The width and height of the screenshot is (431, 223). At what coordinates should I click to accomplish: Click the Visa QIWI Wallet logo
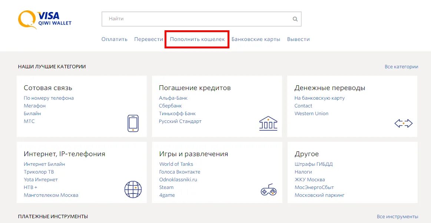(x=44, y=20)
